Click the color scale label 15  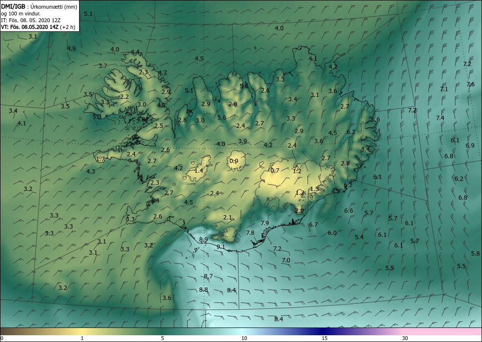[x=324, y=338]
